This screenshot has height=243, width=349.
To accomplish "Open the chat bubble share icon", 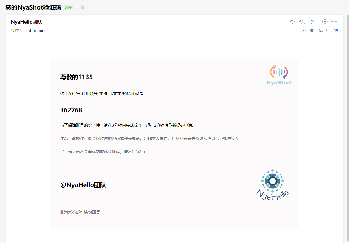I will pyautogui.click(x=325, y=22).
